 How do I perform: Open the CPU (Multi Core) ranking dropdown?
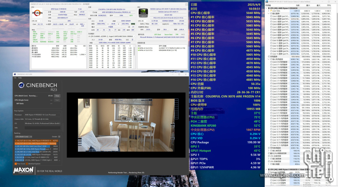pos(23,137)
